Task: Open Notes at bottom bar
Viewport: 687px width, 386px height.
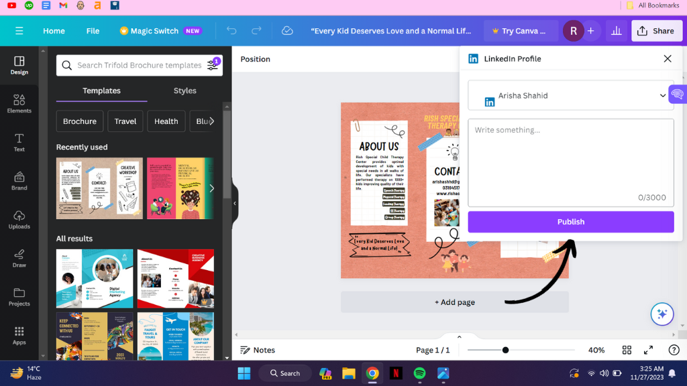Action: tap(258, 350)
